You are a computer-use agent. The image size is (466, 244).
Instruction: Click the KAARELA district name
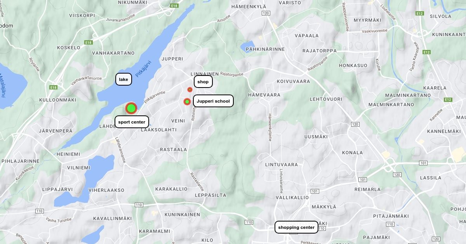(x=435, y=88)
